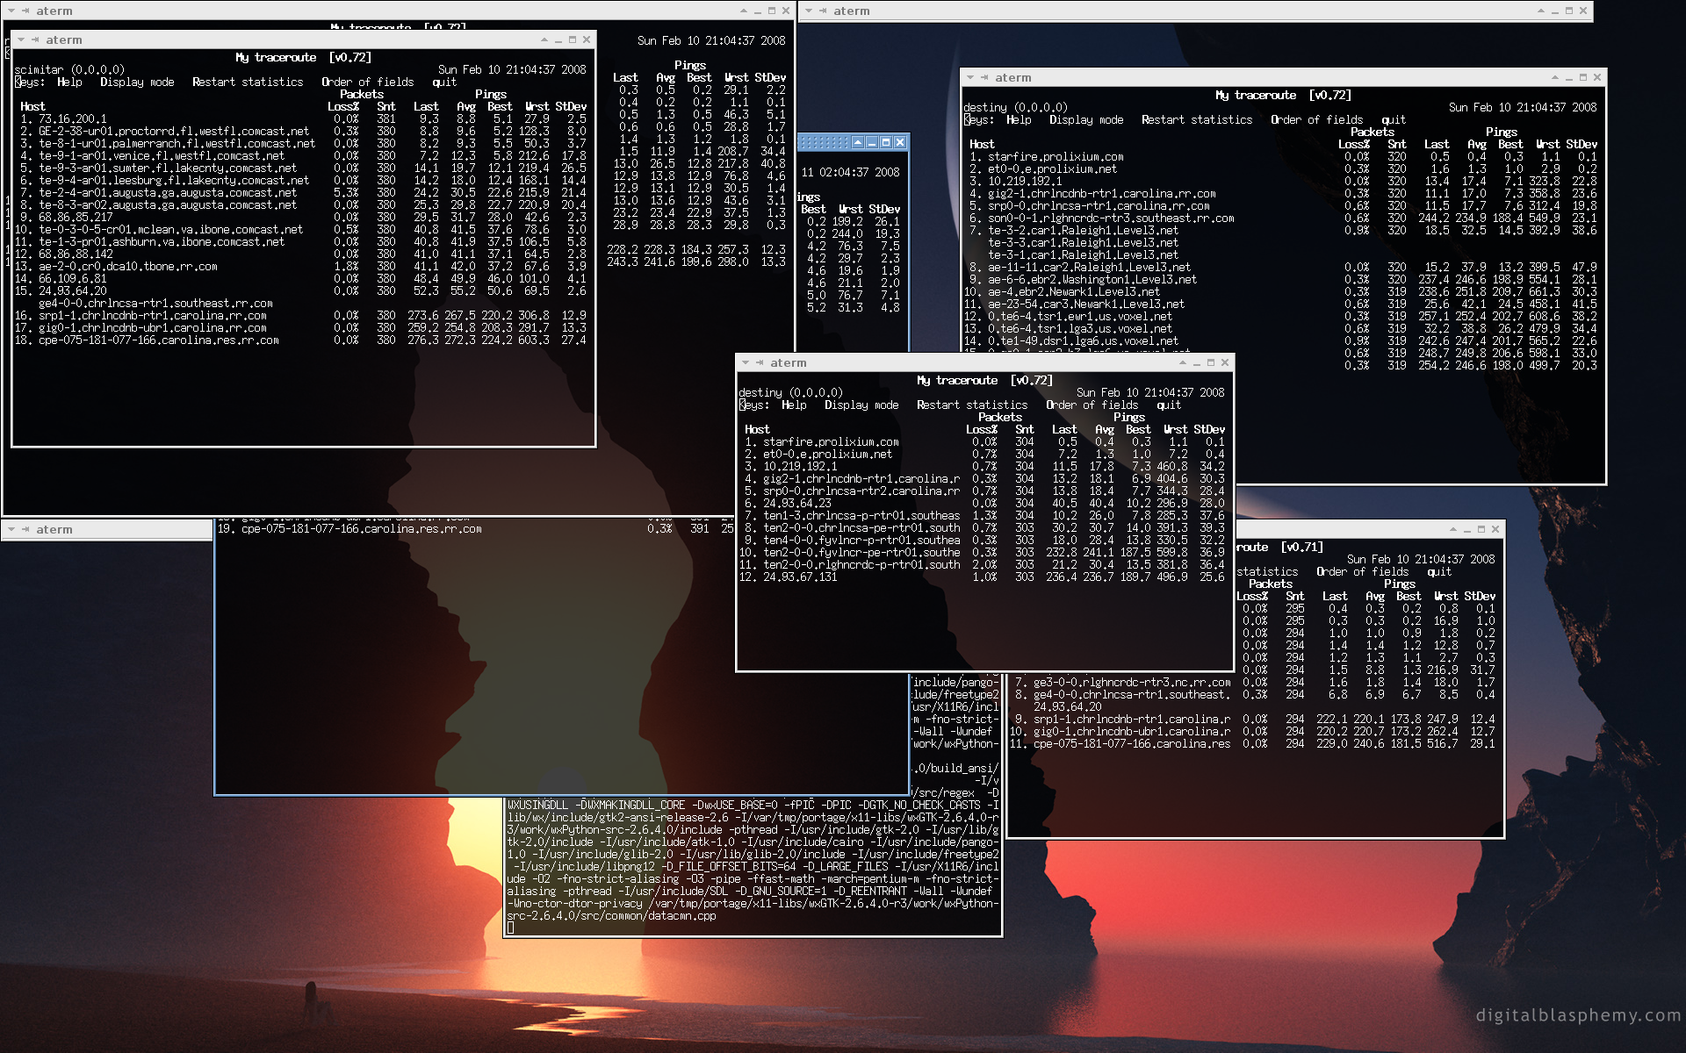The width and height of the screenshot is (1686, 1053).
Task: Close the scimitar aterm window
Action: tap(587, 40)
